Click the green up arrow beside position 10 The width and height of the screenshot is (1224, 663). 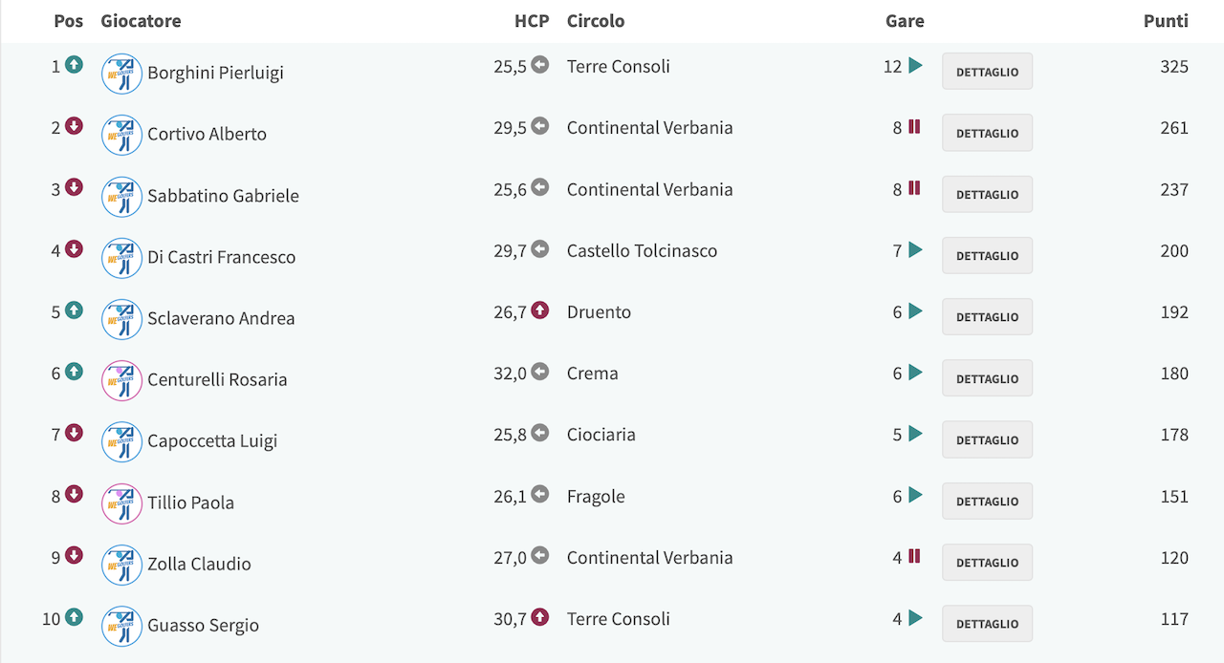point(74,617)
